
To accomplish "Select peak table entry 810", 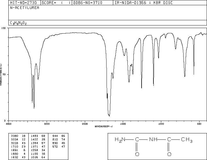I will pos(55,139).
